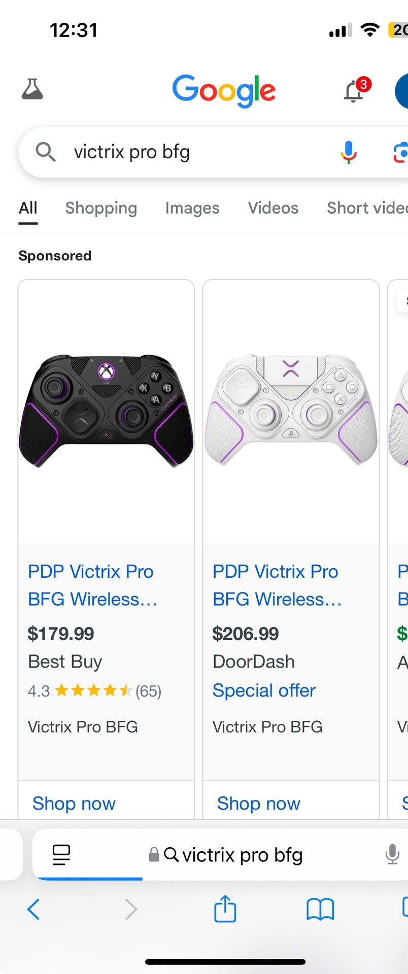Screen dimensions: 408x974
Task: Tap the Share icon in Safari's toolbar
Action: click(225, 909)
